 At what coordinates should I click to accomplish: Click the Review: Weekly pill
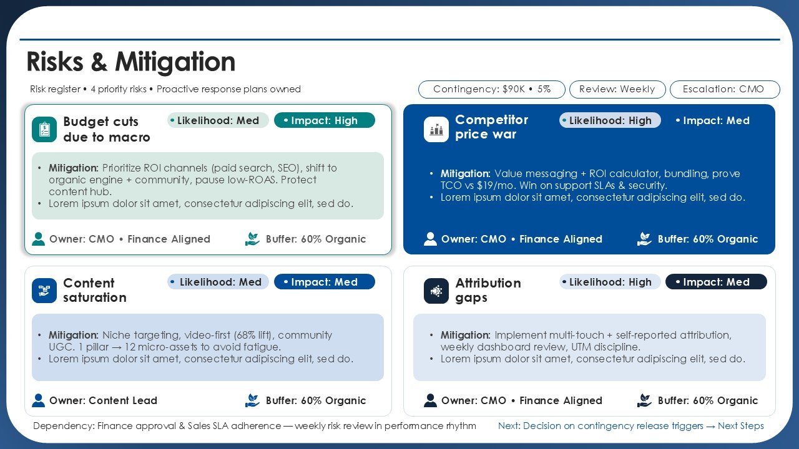pos(617,89)
